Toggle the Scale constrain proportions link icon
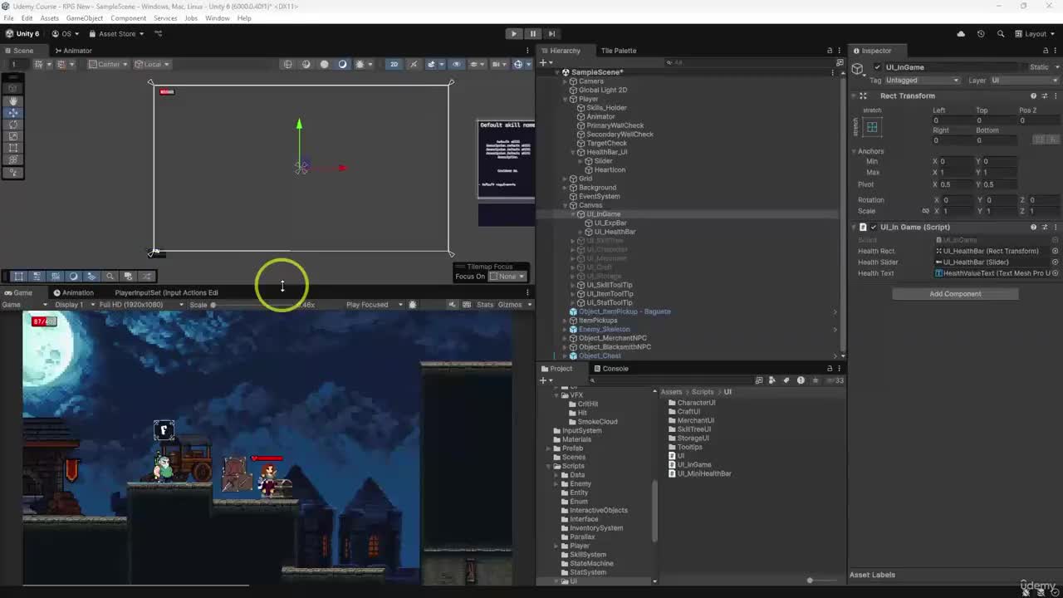The image size is (1063, 598). click(925, 211)
